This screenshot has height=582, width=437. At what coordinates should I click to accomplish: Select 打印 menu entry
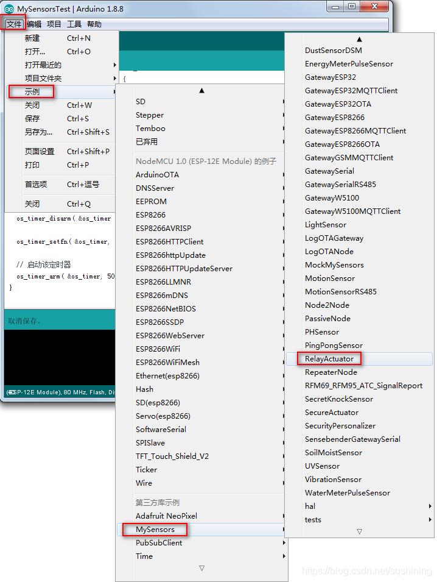point(61,165)
